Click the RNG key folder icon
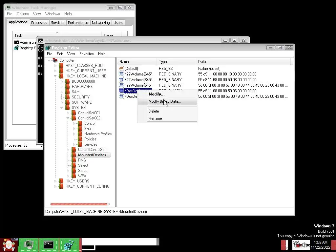The image size is (336, 252). [x=74, y=160]
